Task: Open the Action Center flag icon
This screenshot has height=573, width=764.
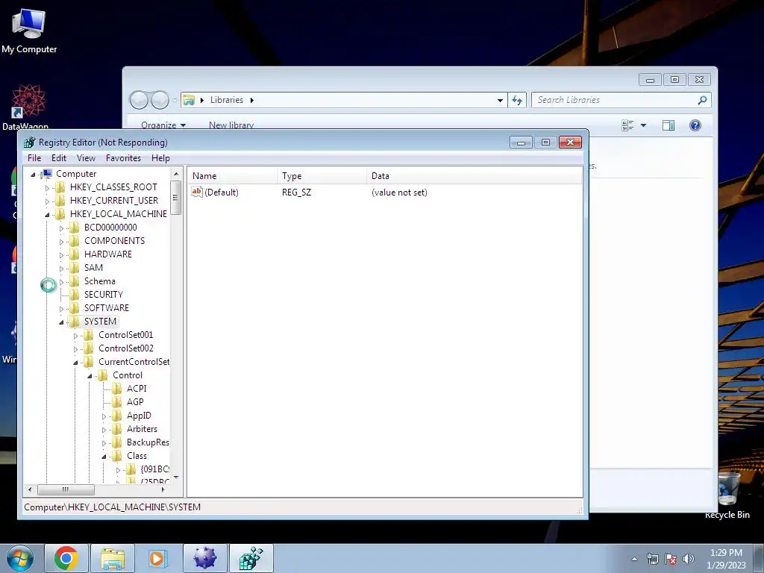Action: click(671, 559)
